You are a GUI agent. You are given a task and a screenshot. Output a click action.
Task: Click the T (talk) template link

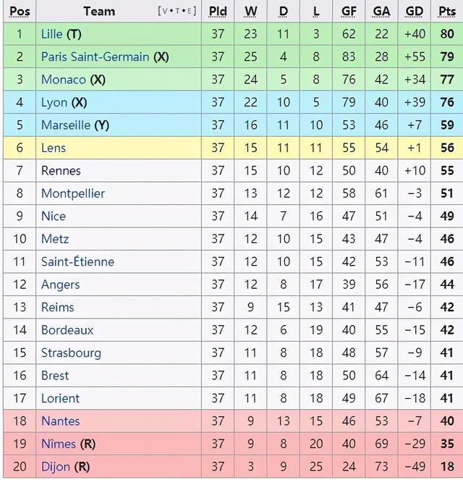178,12
